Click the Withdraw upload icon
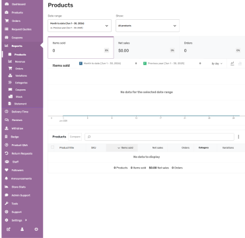 [7, 128]
